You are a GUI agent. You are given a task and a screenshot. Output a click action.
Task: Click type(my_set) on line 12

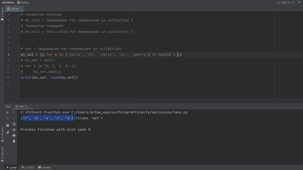(x=63, y=77)
